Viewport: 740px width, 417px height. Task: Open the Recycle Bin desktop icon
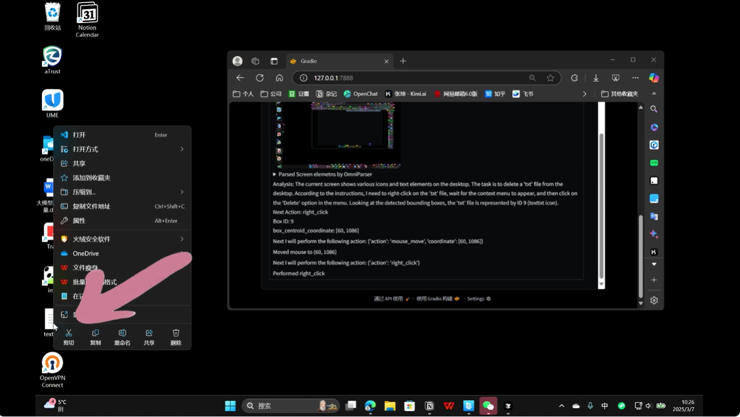point(53,17)
